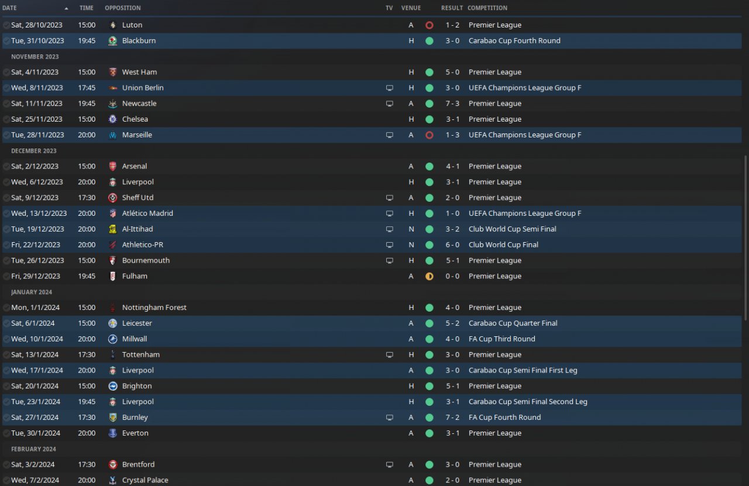The width and height of the screenshot is (749, 486).
Task: Click the Brentford club badge
Action: point(113,465)
